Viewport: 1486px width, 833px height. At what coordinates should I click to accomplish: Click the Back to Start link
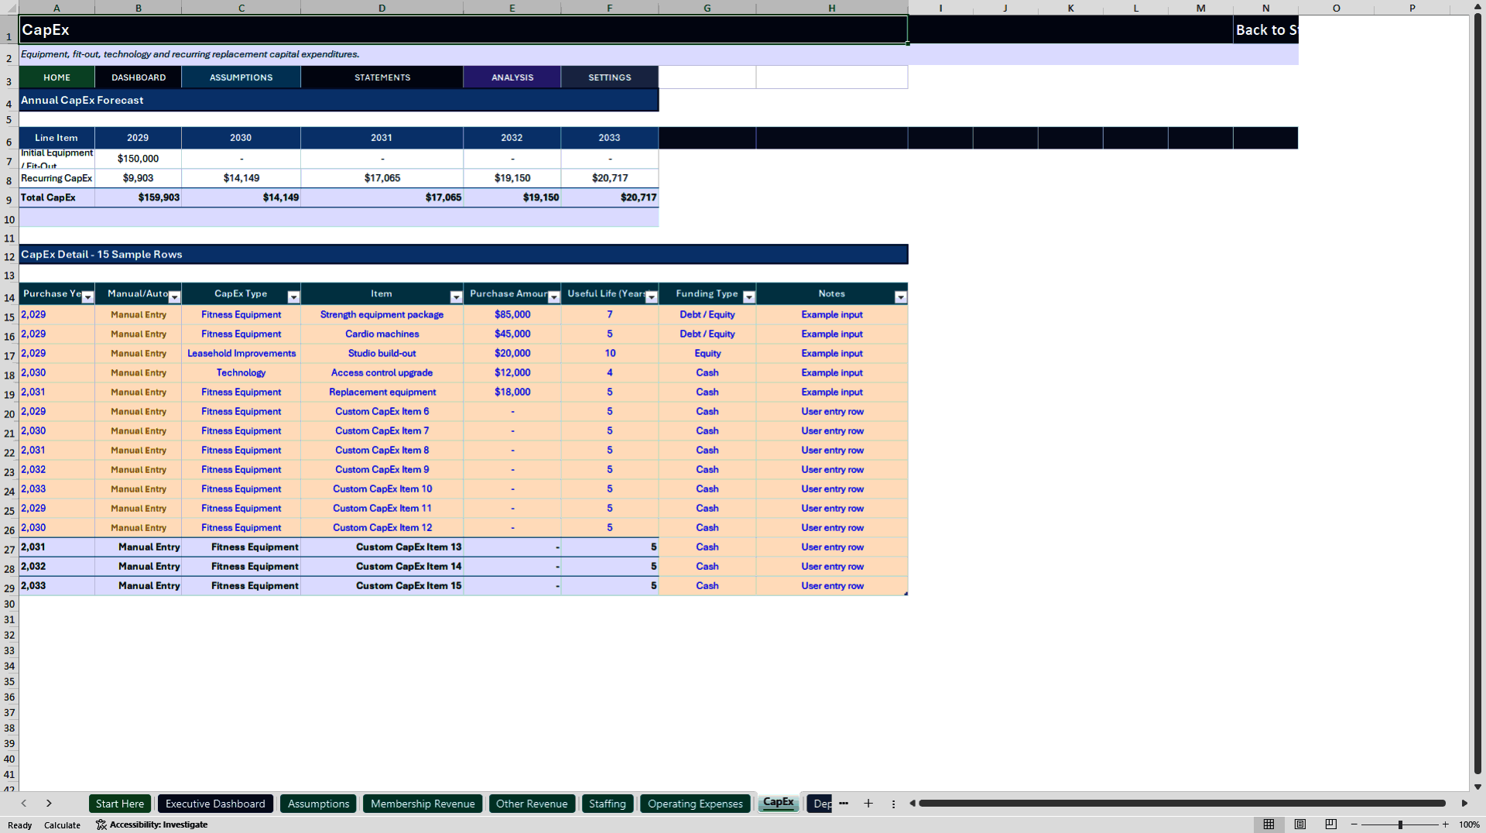(1265, 30)
